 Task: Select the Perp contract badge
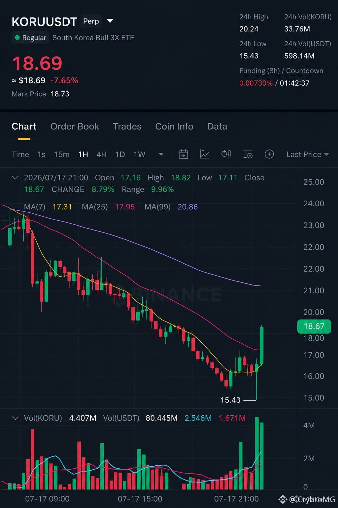pyautogui.click(x=91, y=21)
